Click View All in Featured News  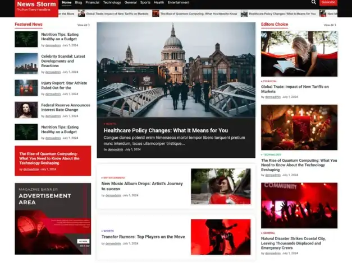coord(83,25)
